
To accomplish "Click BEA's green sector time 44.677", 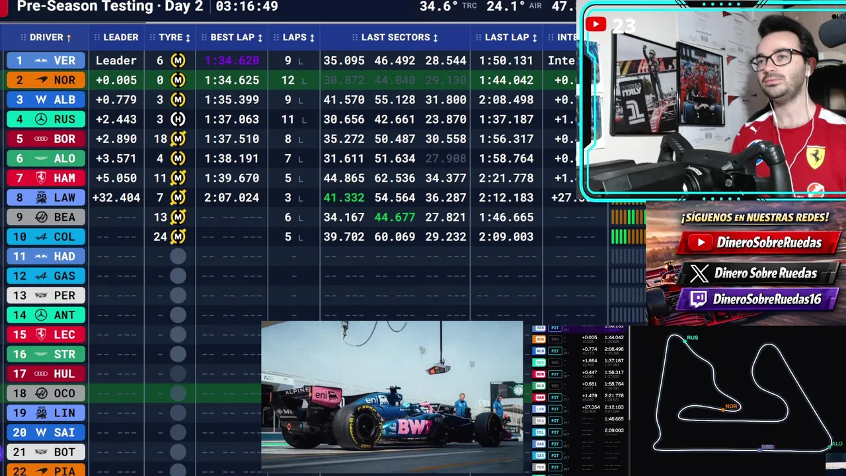I will (395, 217).
